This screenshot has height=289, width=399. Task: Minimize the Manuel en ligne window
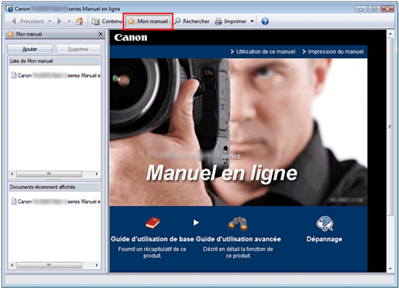coord(361,9)
